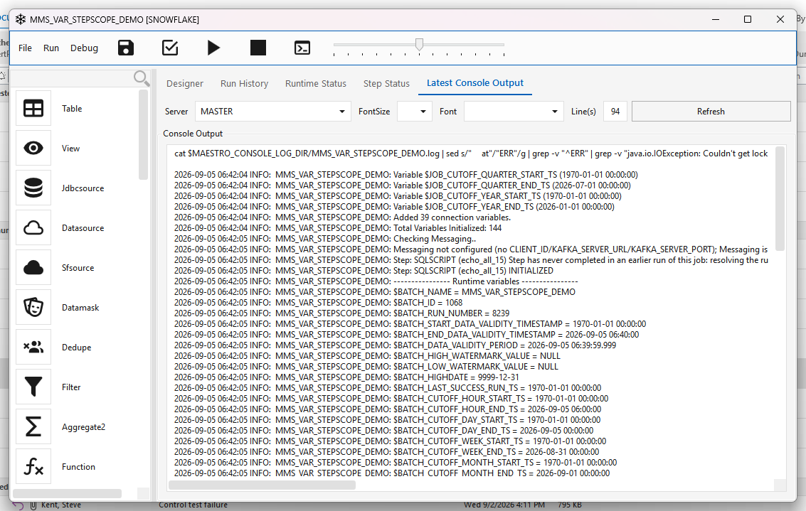The image size is (806, 511).
Task: Select the Latest Console Output tab
Action: click(475, 82)
